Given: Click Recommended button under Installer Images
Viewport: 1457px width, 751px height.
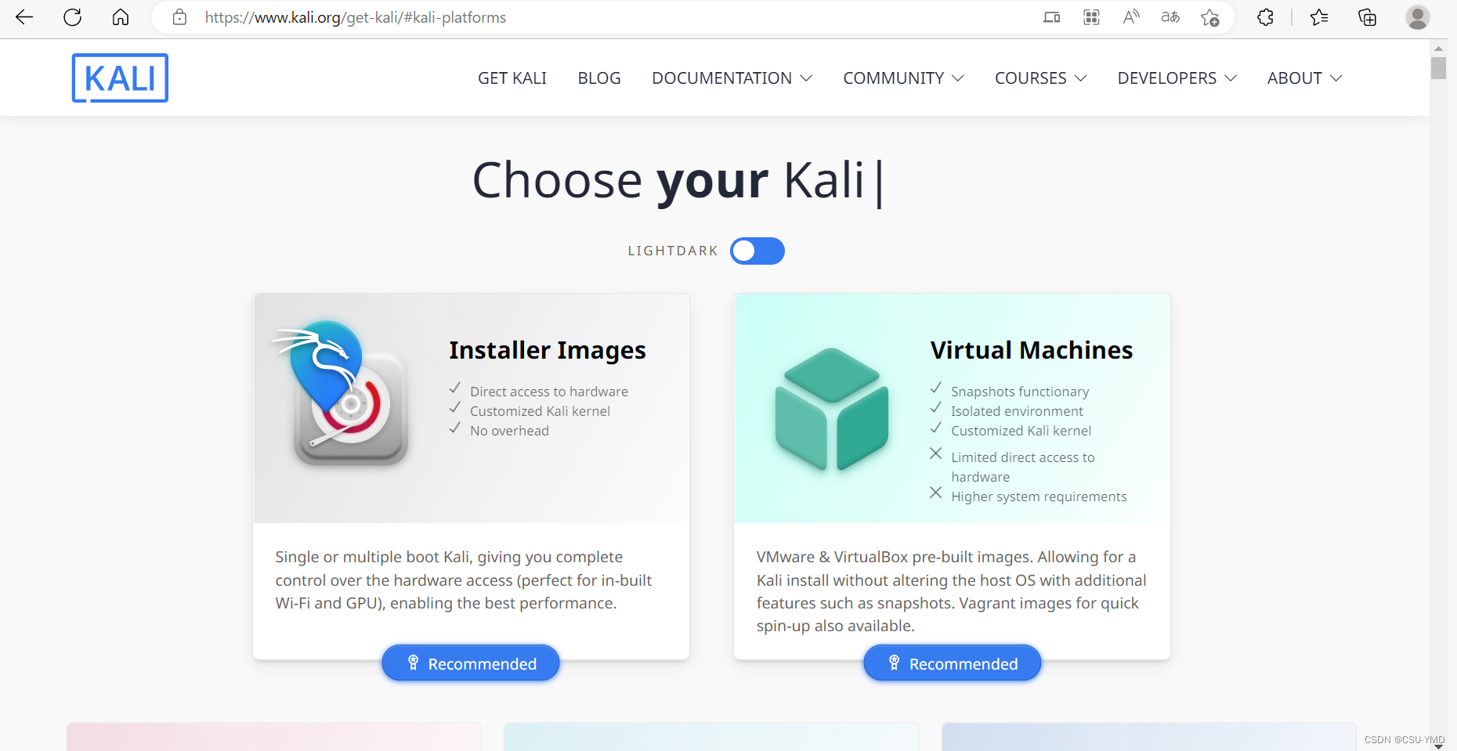Looking at the screenshot, I should [x=471, y=663].
